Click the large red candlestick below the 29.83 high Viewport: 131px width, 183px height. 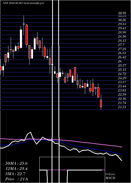[27, 35]
